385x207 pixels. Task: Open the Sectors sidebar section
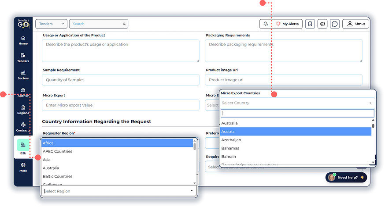point(23,75)
